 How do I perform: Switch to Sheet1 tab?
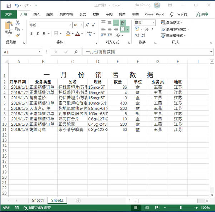click(38, 200)
